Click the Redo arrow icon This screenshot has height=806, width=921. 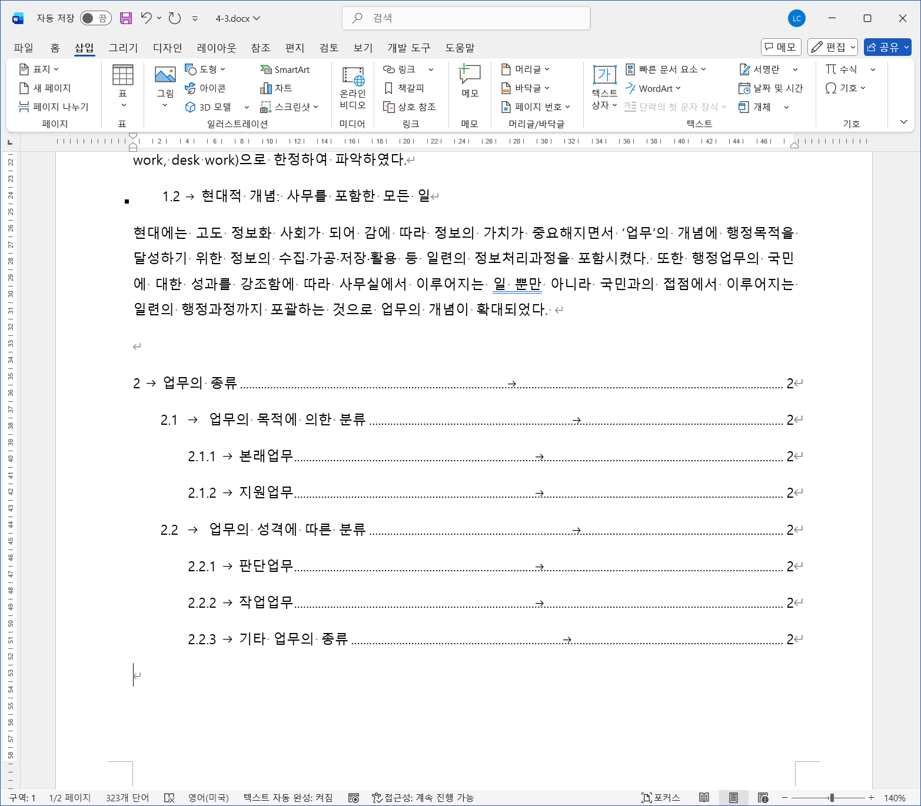point(175,18)
